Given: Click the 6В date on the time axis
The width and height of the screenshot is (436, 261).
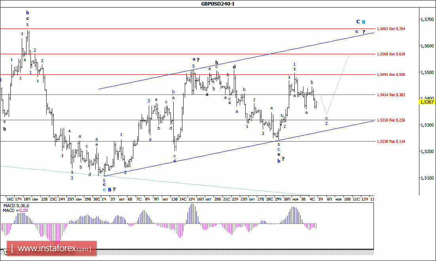Looking at the screenshot, I should tap(130, 199).
